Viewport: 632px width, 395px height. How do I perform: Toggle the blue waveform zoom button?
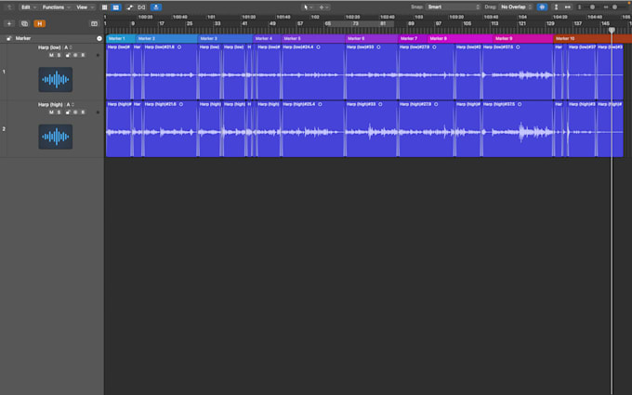pyautogui.click(x=542, y=7)
